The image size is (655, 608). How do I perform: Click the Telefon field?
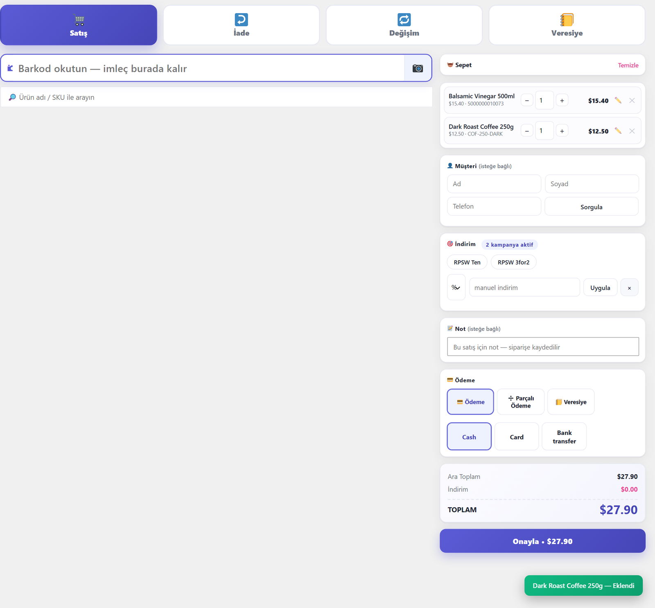494,207
